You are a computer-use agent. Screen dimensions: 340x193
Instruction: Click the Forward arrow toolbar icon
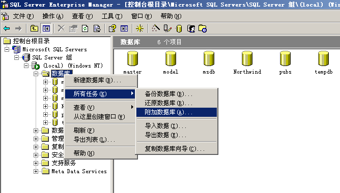pyautogui.click(x=18, y=28)
